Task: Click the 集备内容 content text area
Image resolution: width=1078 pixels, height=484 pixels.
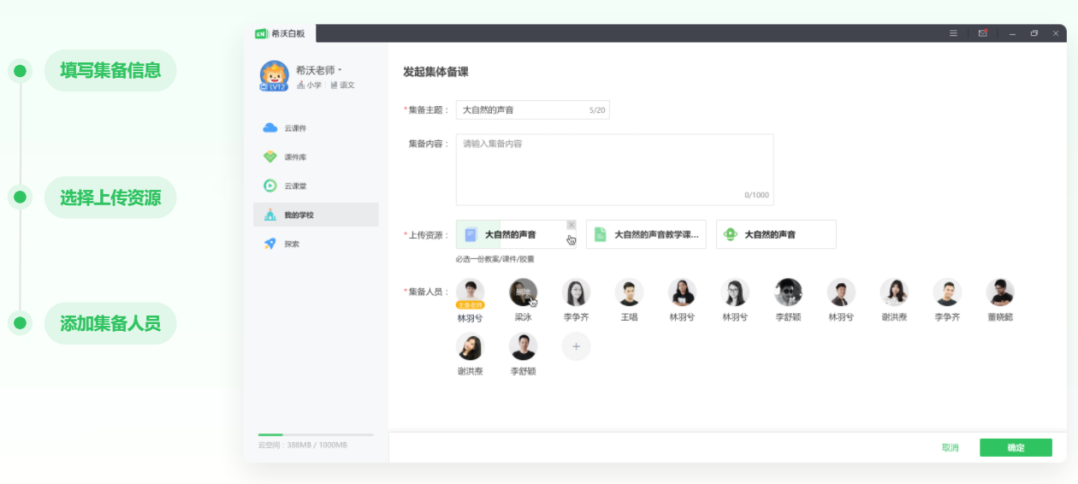Action: click(614, 169)
